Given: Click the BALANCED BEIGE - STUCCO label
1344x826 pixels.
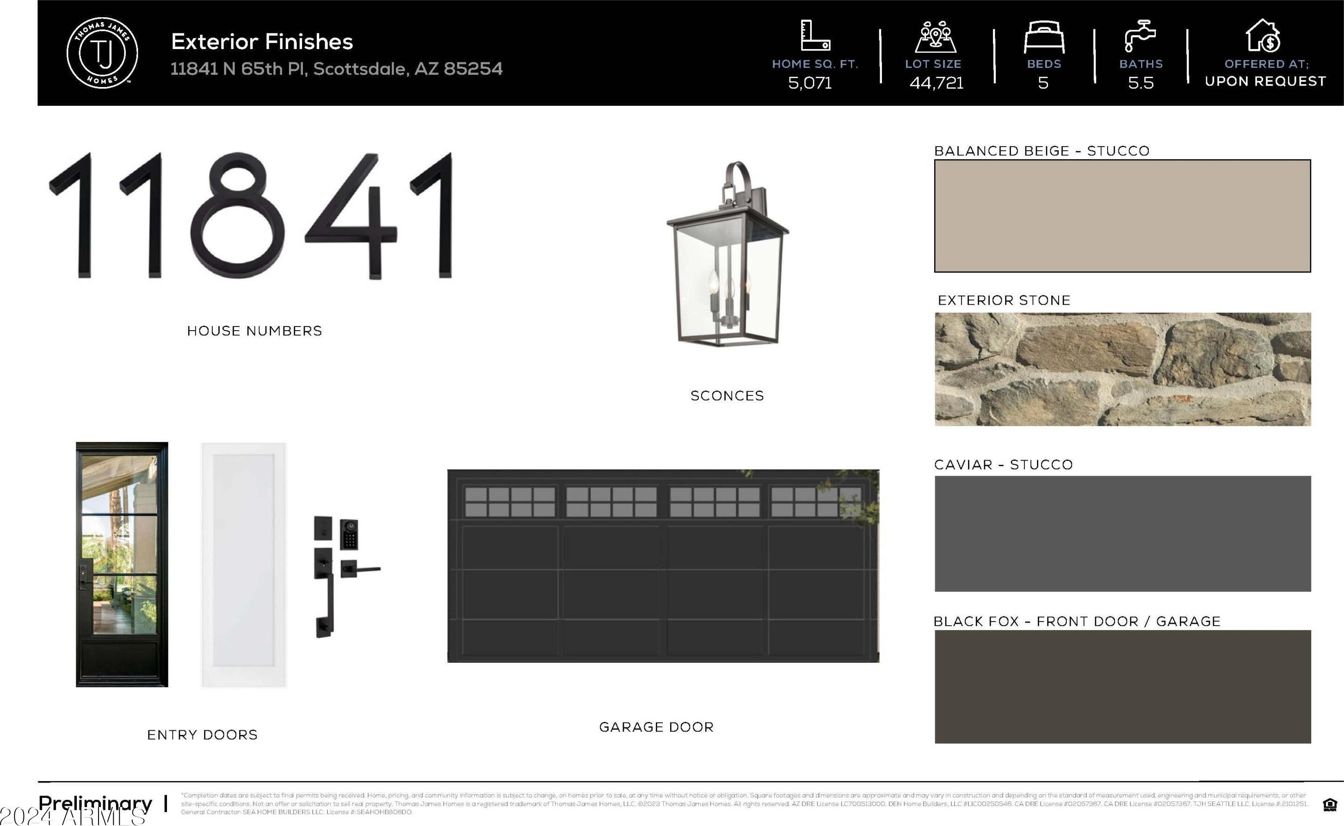Looking at the screenshot, I should [1042, 151].
